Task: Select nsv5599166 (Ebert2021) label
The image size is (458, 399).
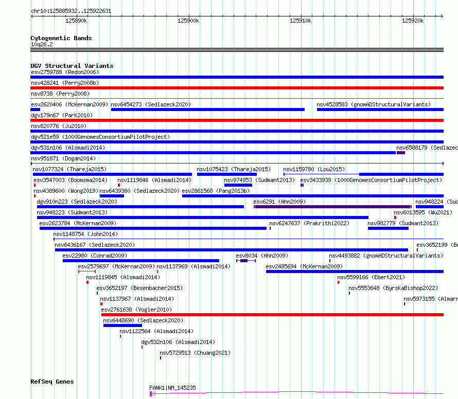Action: coord(371,277)
